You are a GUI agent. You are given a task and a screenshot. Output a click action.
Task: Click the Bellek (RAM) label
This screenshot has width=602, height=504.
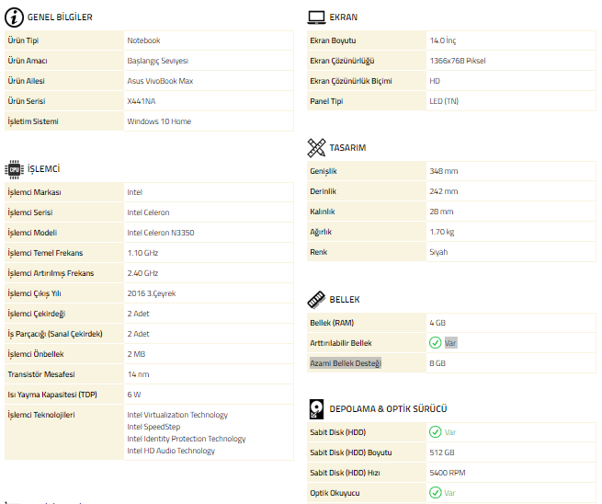coord(332,323)
